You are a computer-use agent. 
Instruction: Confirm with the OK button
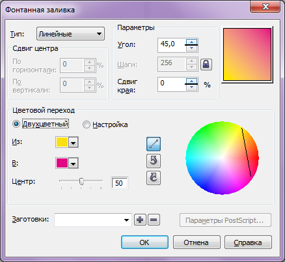pos(144,242)
